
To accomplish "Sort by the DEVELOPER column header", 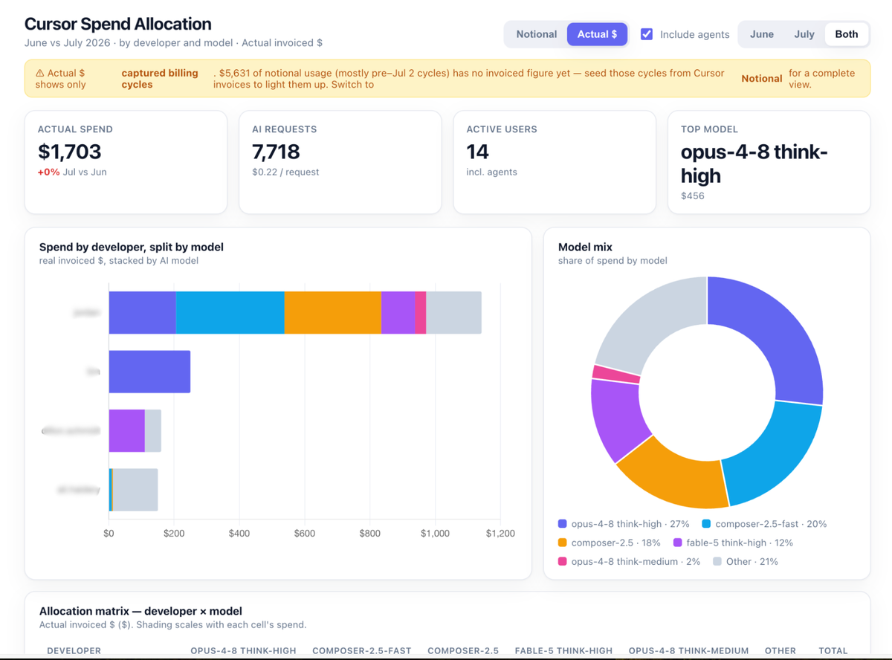I will point(74,651).
